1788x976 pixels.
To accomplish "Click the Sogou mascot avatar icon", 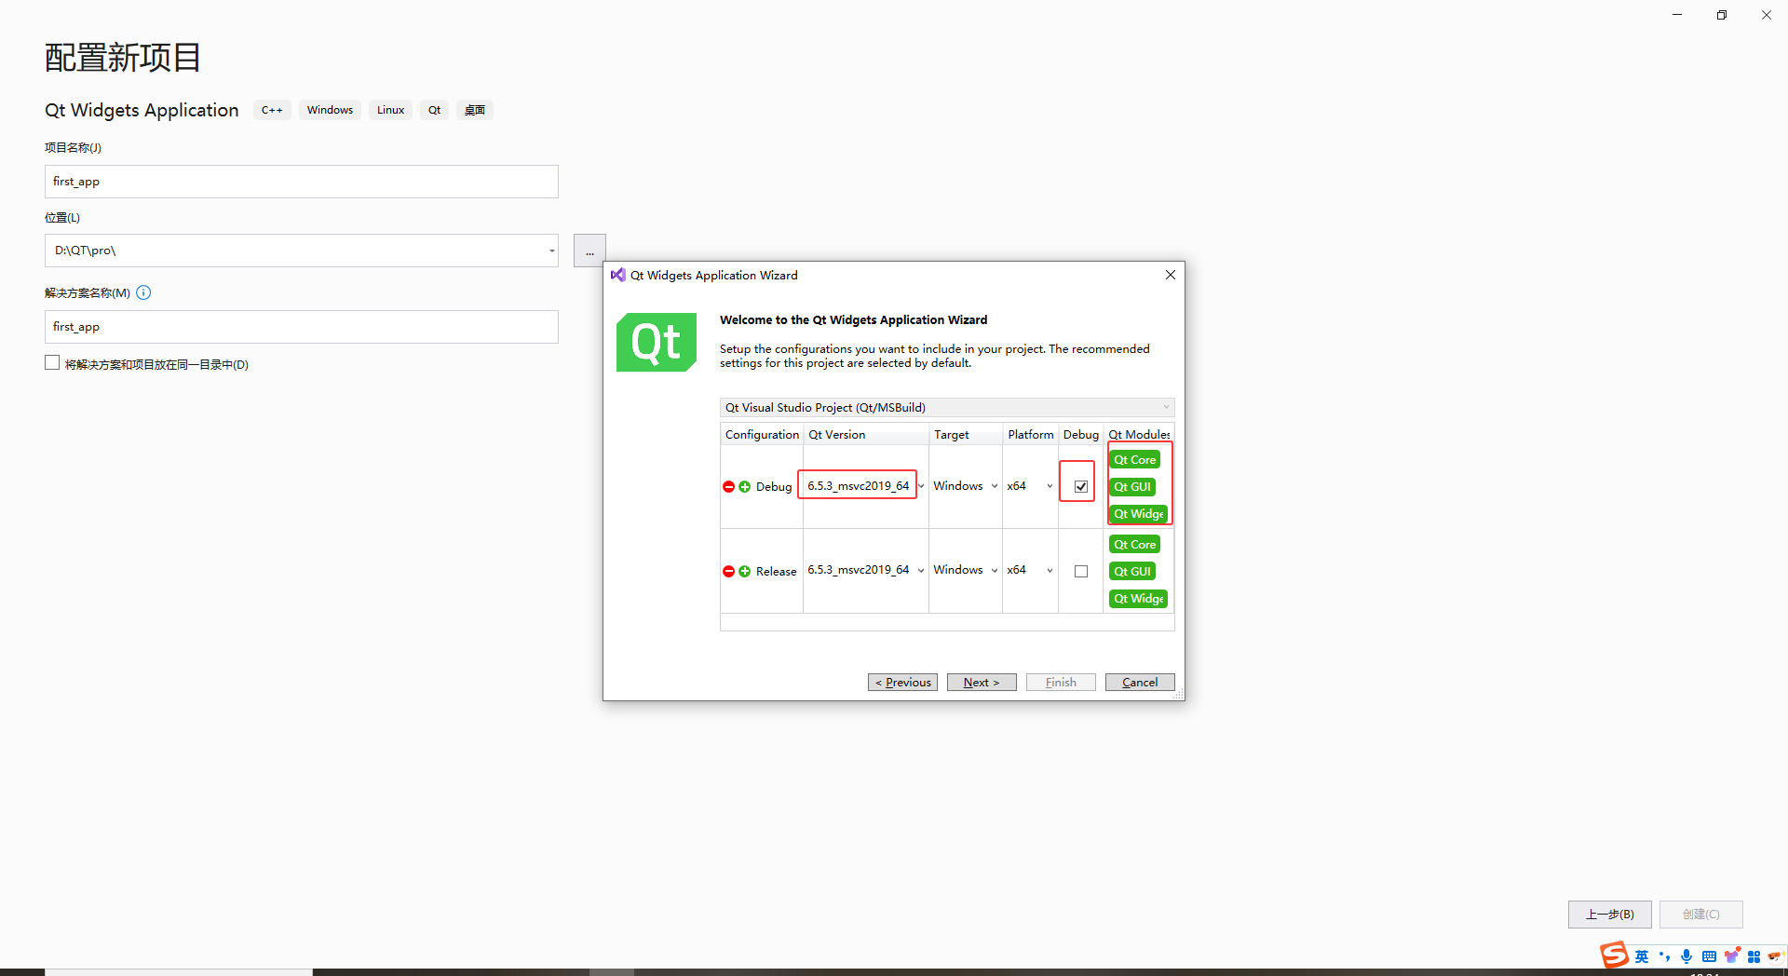I will click(1775, 956).
